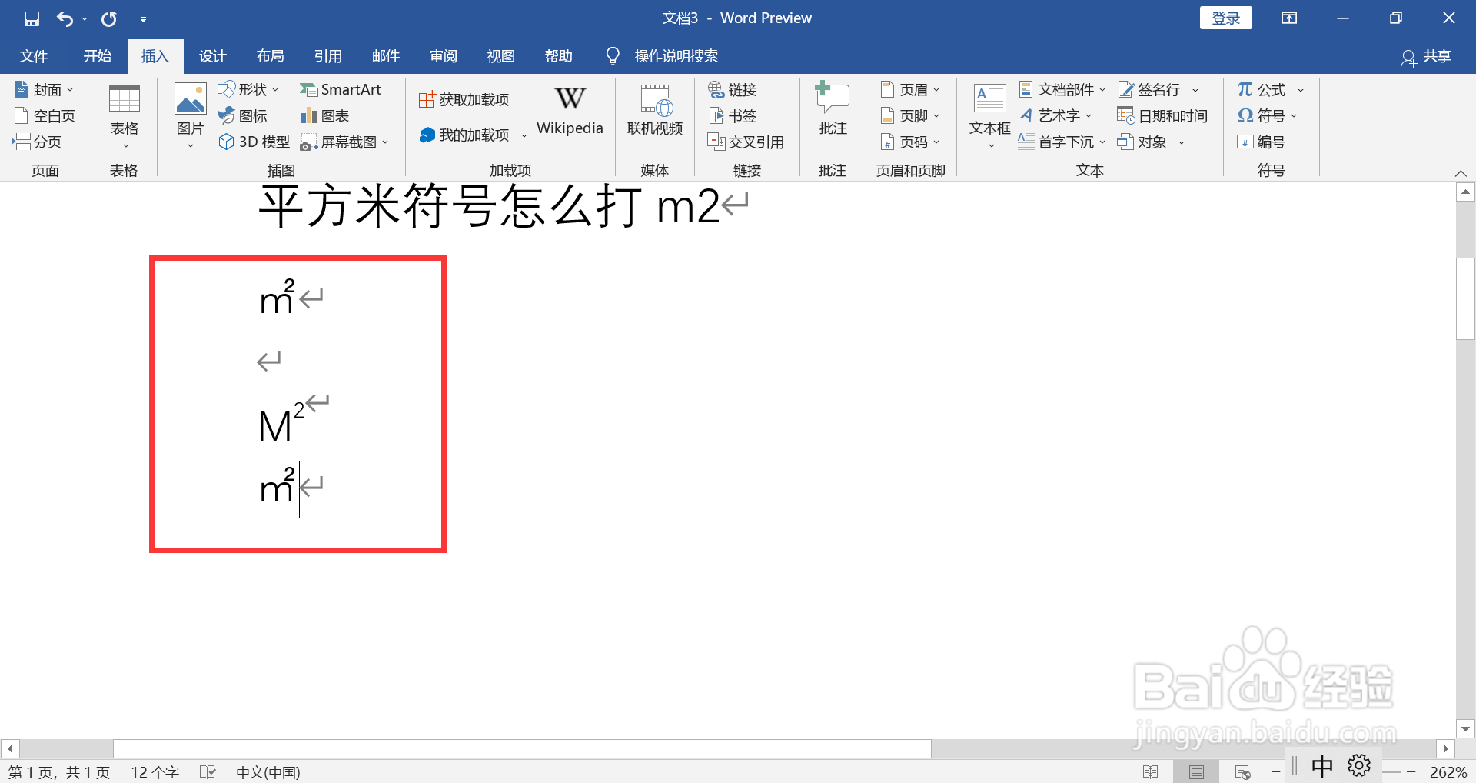Switch to the 审阅 ribbon tab
This screenshot has height=783, width=1476.
(443, 55)
